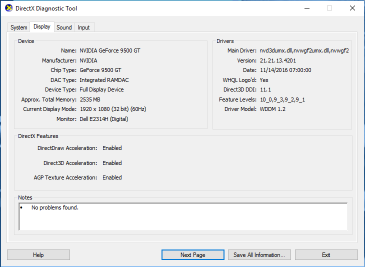Viewport: 365px width, 267px height.
Task: Click the driver date '11/14/2016 07:00:00'
Action: click(285, 70)
